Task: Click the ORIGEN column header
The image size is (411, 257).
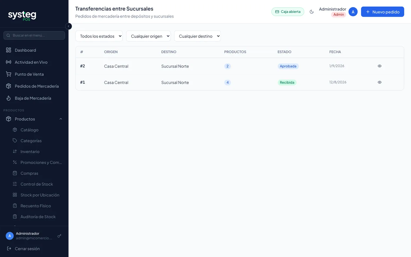Action: tap(111, 52)
